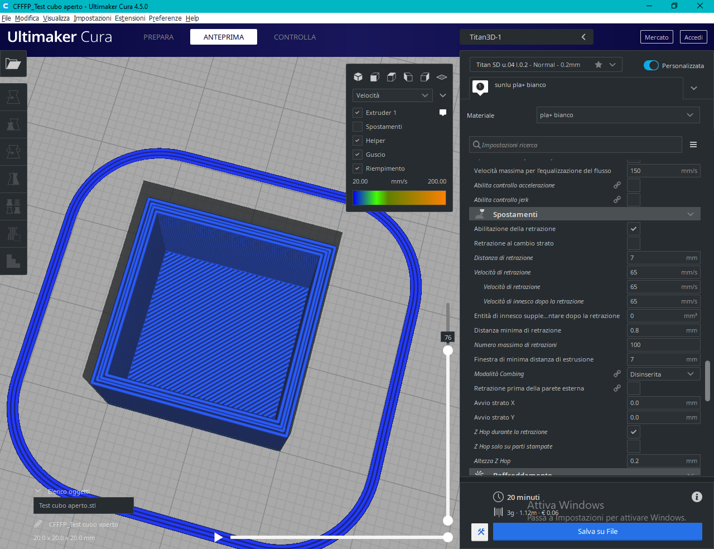Disable Z Hop durante la retrazione

tap(634, 432)
